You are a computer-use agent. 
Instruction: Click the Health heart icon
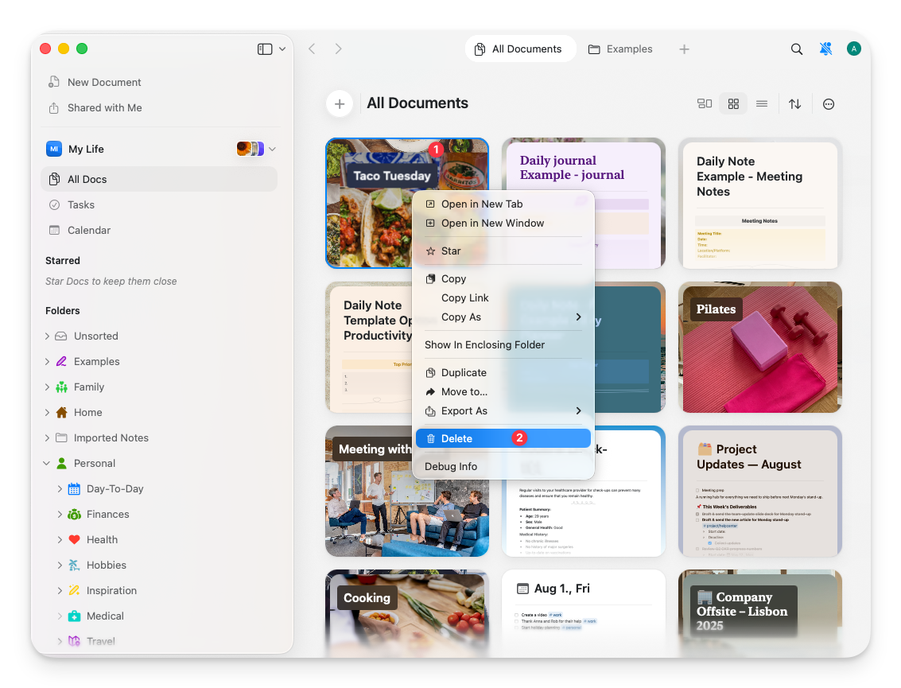tap(74, 540)
